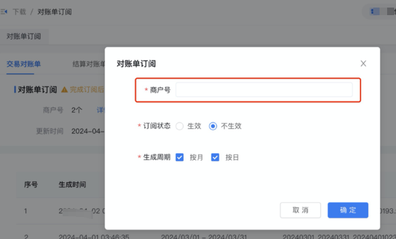Screen dimensions: 396x239
Task: Click the 确定 button
Action: point(348,210)
